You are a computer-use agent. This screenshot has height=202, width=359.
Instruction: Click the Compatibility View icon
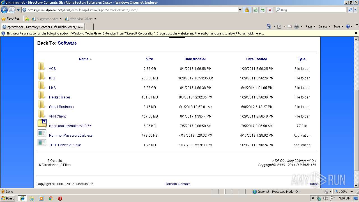click(x=256, y=10)
